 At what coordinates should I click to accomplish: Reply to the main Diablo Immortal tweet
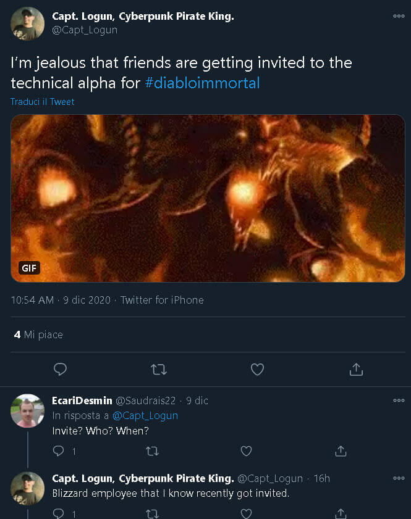coord(60,369)
